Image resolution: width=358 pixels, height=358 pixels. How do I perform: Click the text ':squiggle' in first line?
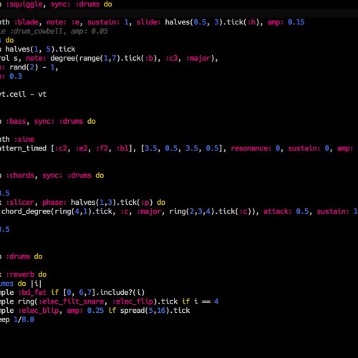(24, 4)
